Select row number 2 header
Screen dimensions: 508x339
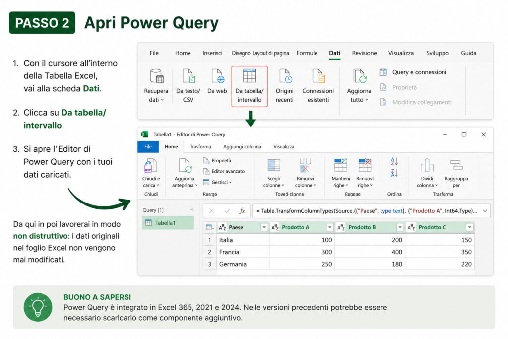(x=210, y=252)
